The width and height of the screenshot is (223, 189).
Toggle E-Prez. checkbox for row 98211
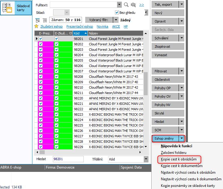41,93
